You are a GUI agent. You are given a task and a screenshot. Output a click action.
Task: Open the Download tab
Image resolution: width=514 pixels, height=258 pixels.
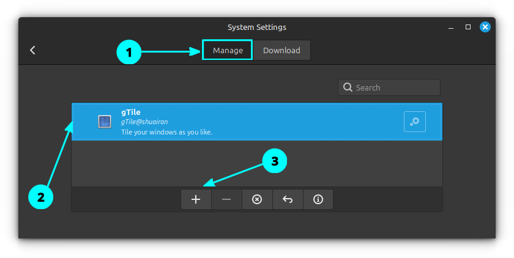(281, 50)
